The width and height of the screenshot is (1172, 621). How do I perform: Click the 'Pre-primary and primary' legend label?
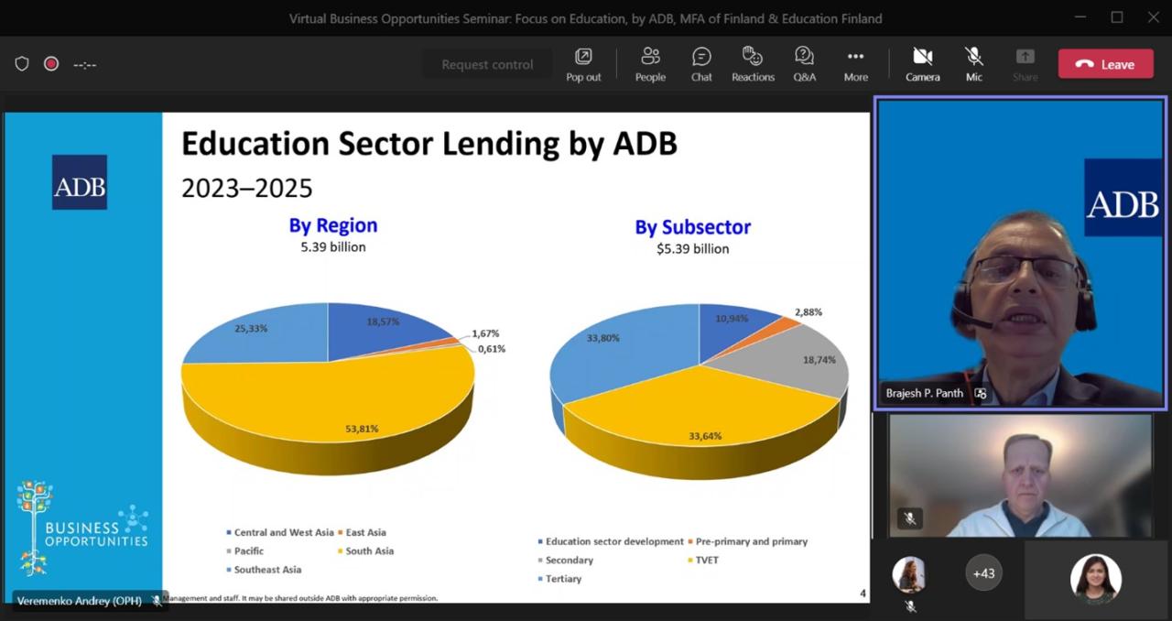(x=752, y=541)
